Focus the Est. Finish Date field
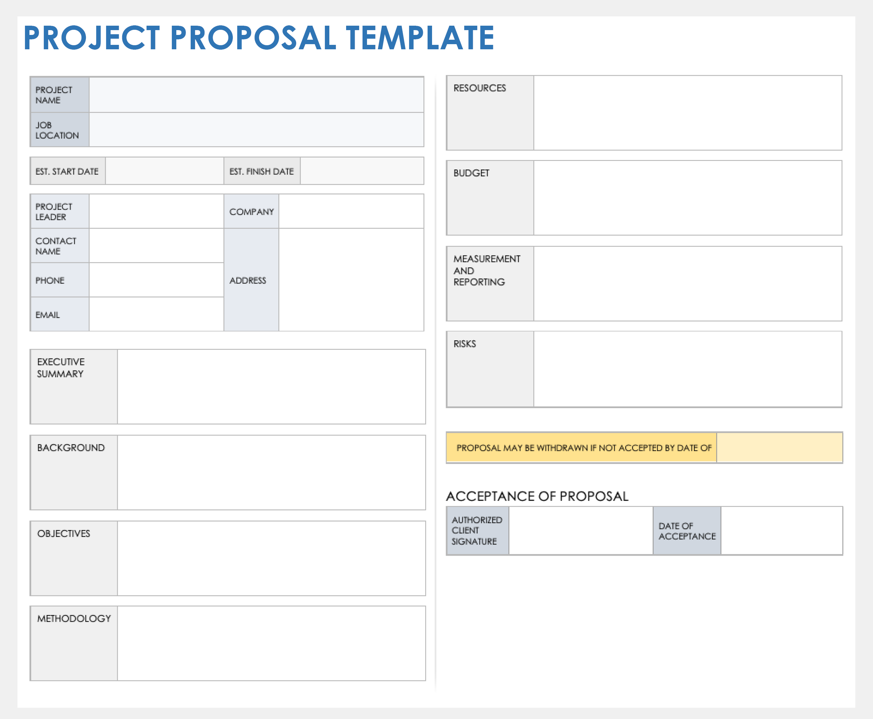The height and width of the screenshot is (719, 873). (362, 171)
